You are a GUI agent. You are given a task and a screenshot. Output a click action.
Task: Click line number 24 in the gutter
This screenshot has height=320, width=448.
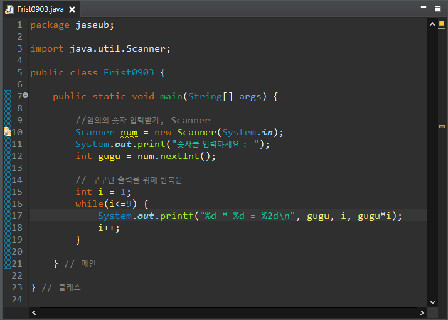pos(17,299)
